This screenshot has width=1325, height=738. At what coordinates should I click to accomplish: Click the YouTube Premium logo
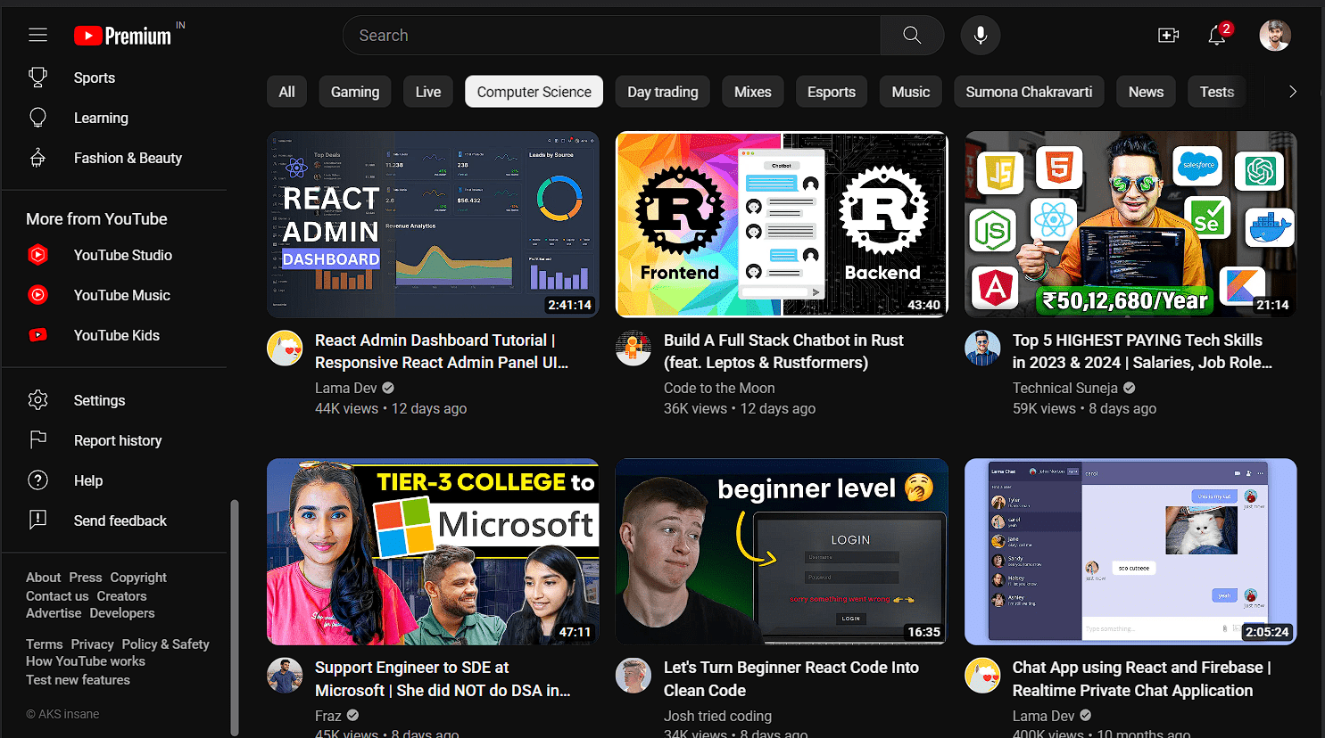[x=122, y=36]
